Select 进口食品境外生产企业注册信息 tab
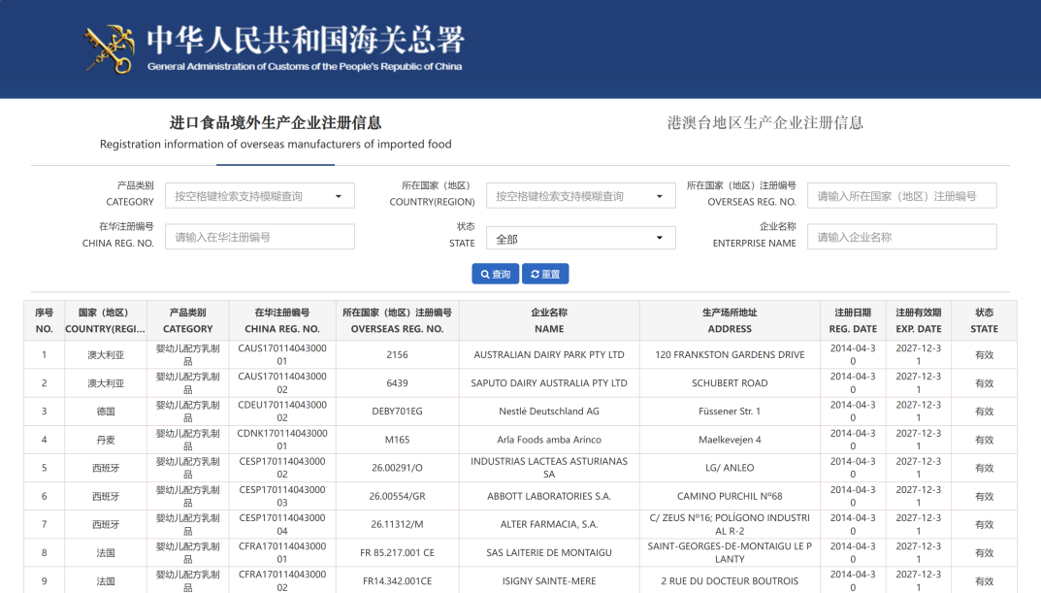Image resolution: width=1041 pixels, height=593 pixels. [x=276, y=133]
